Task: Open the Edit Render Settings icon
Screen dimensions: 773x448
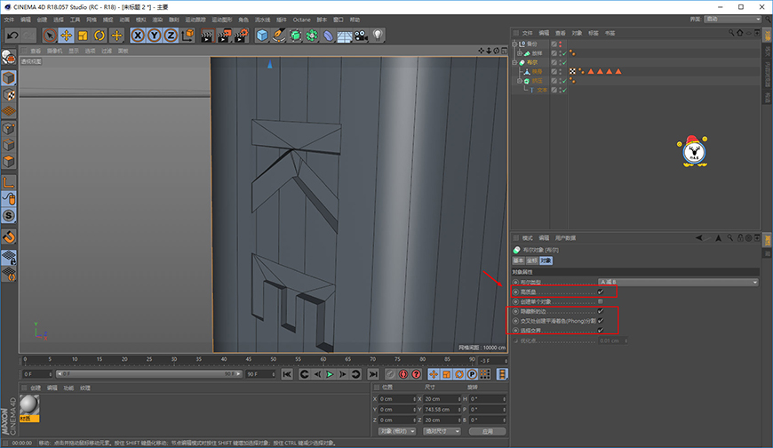Action: (x=241, y=36)
